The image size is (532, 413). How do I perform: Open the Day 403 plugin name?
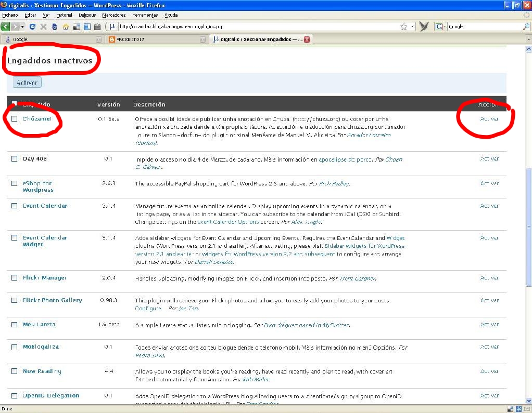34,158
